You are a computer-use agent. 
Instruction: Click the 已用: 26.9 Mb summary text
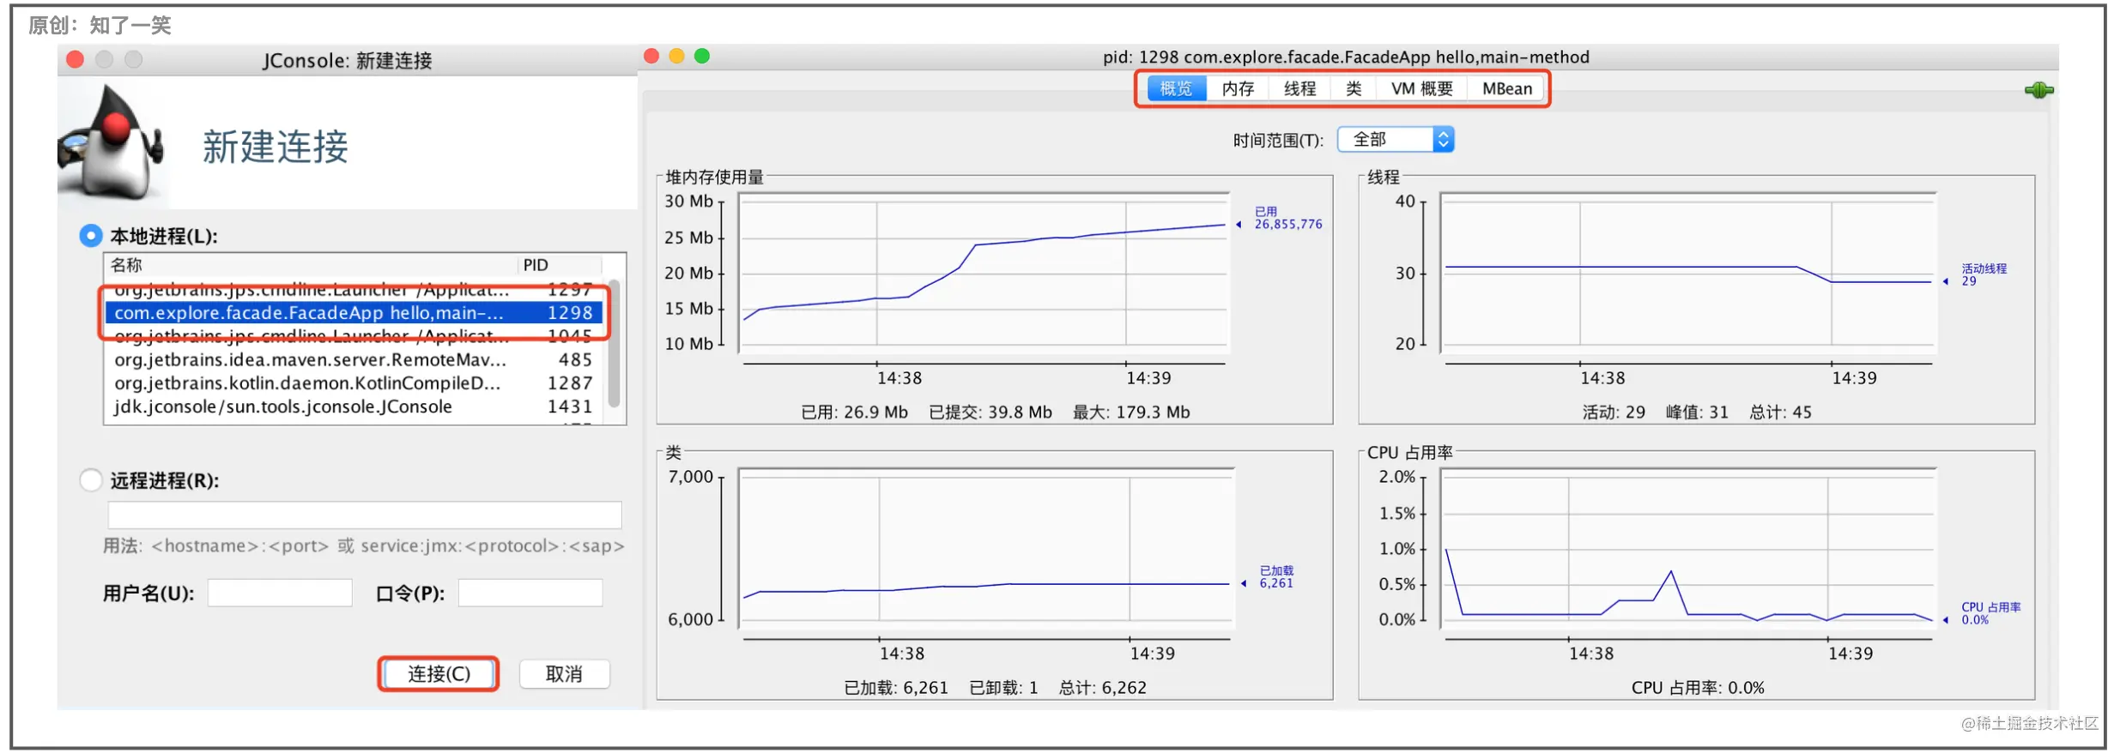[x=854, y=413]
